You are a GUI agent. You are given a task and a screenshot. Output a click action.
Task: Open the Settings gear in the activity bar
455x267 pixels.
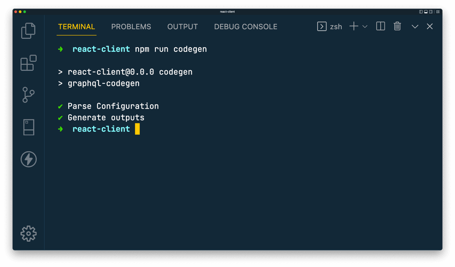[x=28, y=234]
